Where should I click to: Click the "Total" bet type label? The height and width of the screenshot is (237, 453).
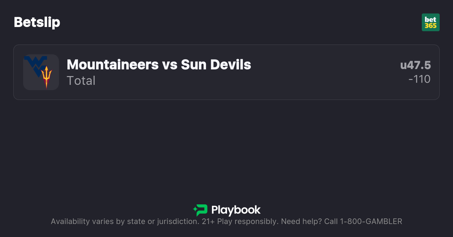point(81,81)
